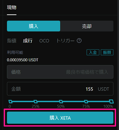Screen dimensions: 119x130
Task: Switch to the 現物 spot tab
Action: tap(12, 7)
